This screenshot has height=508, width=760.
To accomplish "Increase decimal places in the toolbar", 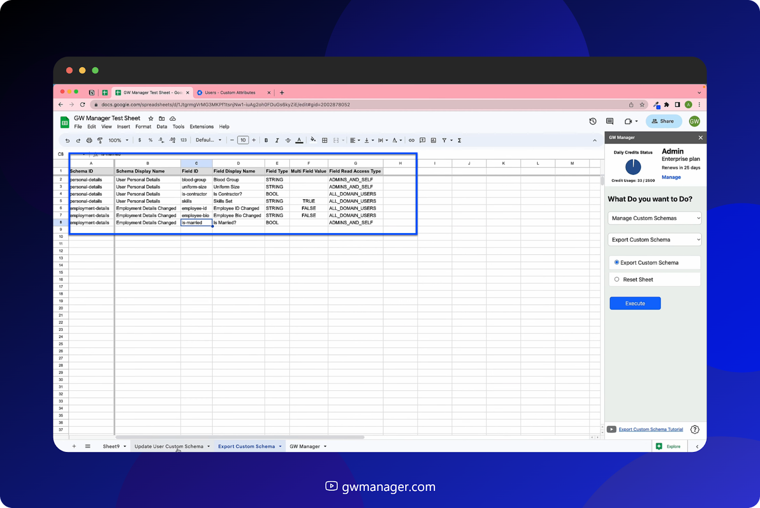I will click(x=172, y=141).
